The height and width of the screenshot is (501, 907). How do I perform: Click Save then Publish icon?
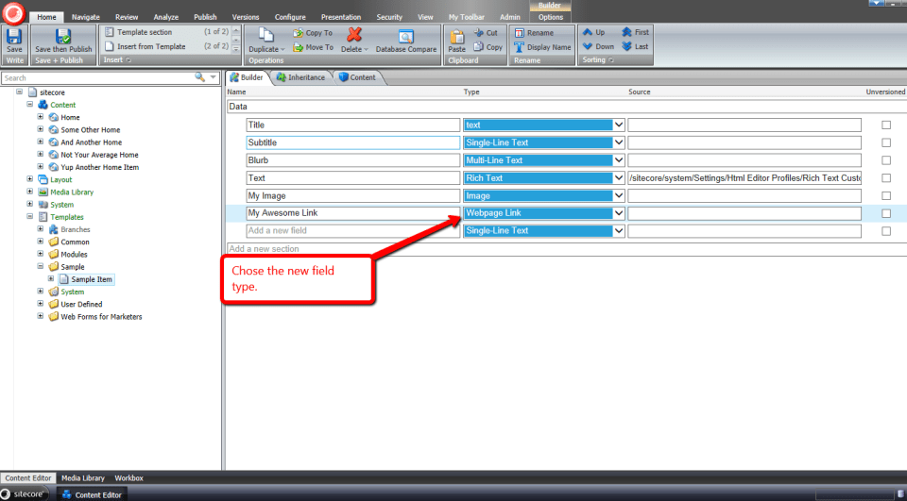click(63, 38)
